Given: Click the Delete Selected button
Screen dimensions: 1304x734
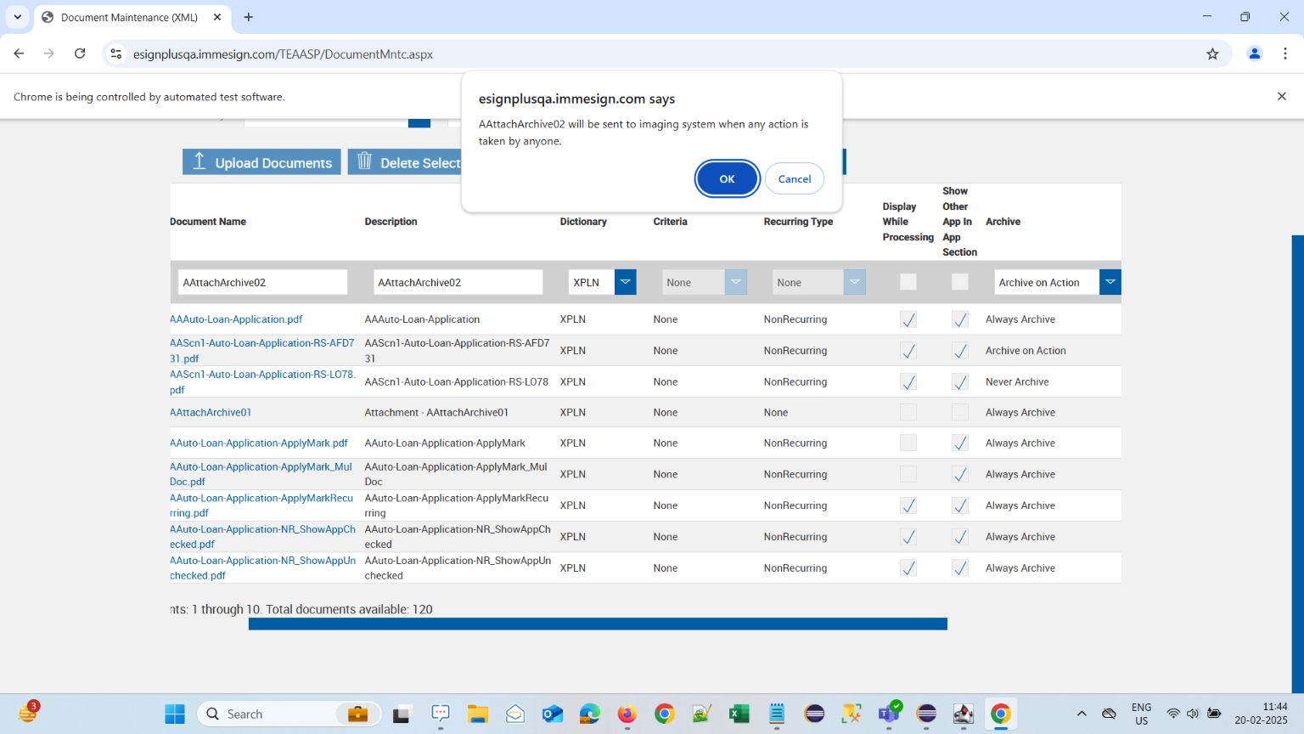Looking at the screenshot, I should click(405, 162).
